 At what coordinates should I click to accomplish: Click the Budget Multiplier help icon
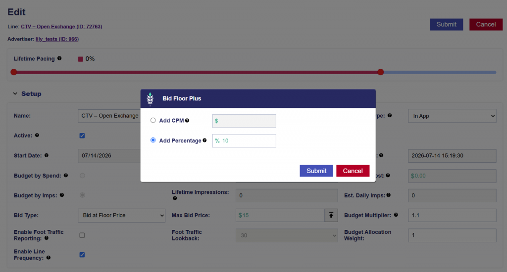coord(396,215)
